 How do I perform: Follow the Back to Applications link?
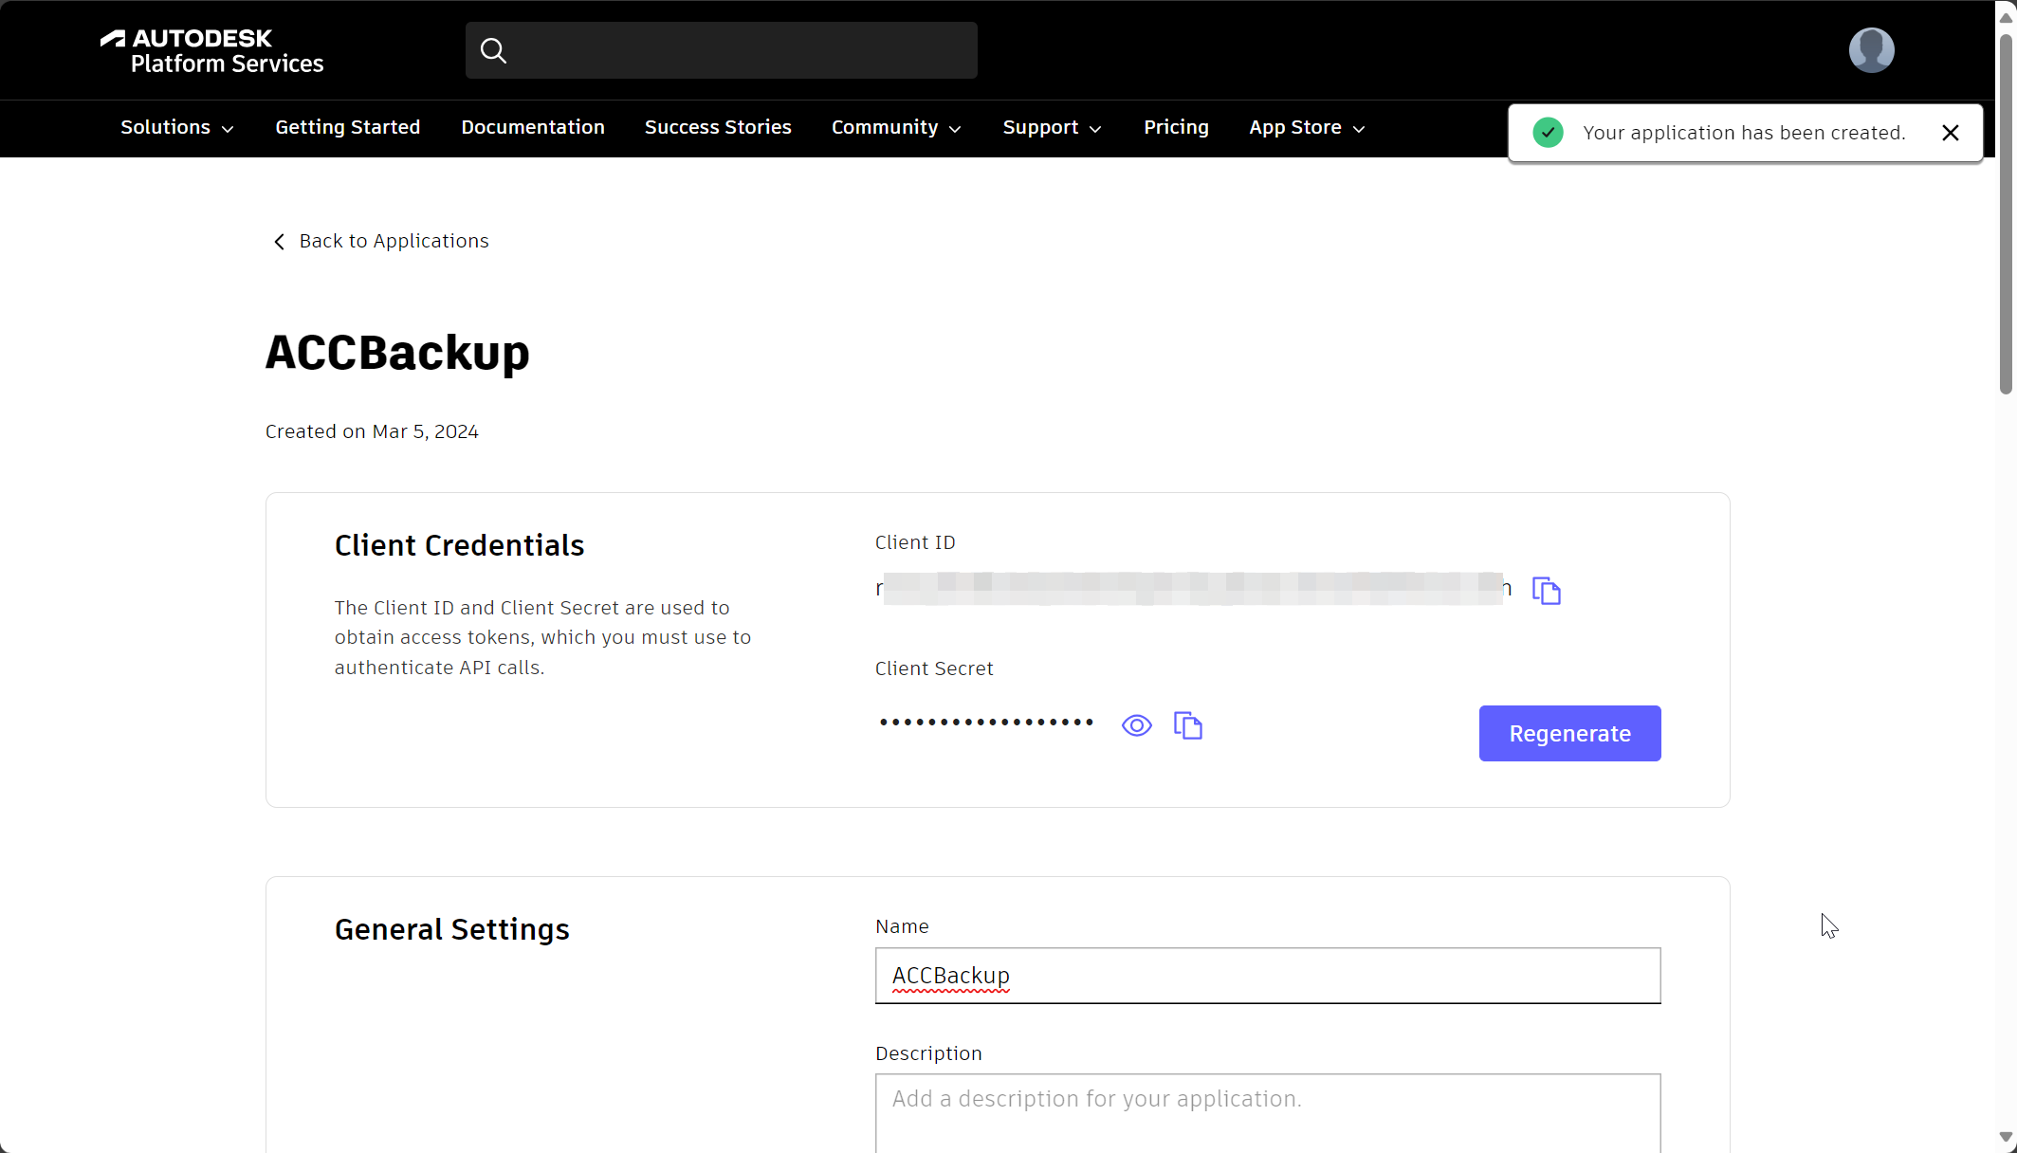click(x=394, y=242)
